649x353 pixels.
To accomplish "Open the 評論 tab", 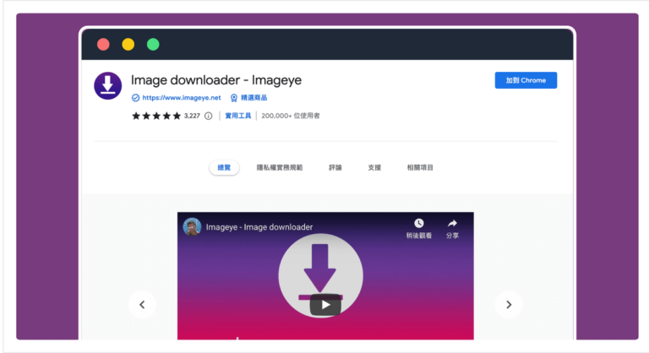I will pos(335,167).
